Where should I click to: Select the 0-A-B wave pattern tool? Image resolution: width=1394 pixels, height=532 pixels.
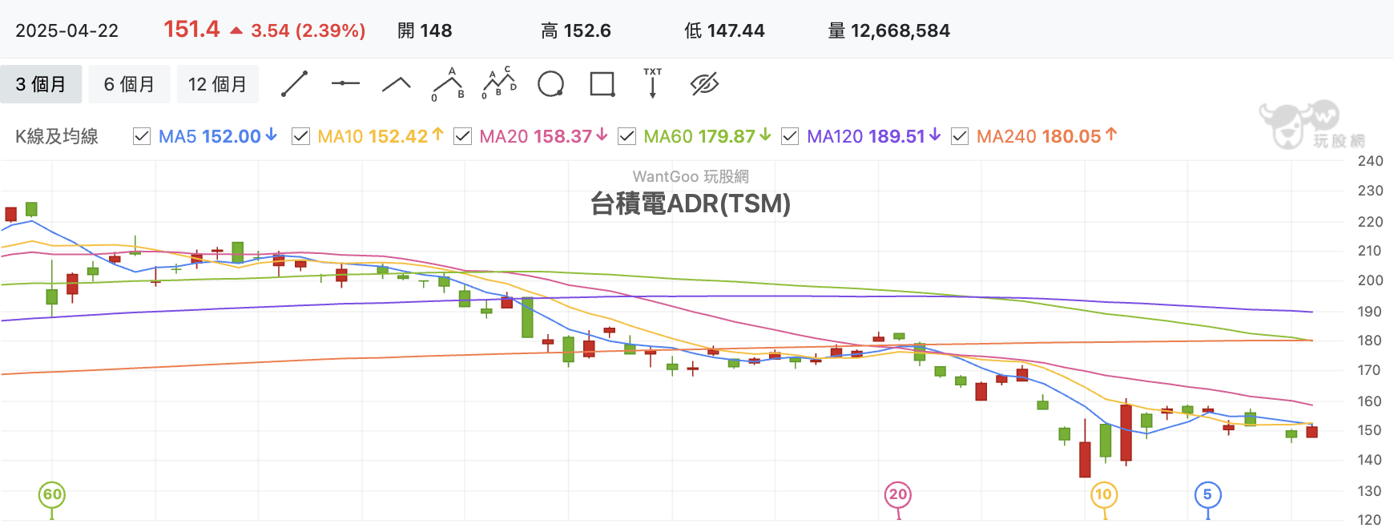pos(449,84)
